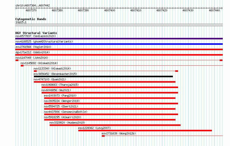Open esv2731639 (Wong2012b) label
Image resolution: width=230 pixels, height=146 pixels.
pos(119,133)
